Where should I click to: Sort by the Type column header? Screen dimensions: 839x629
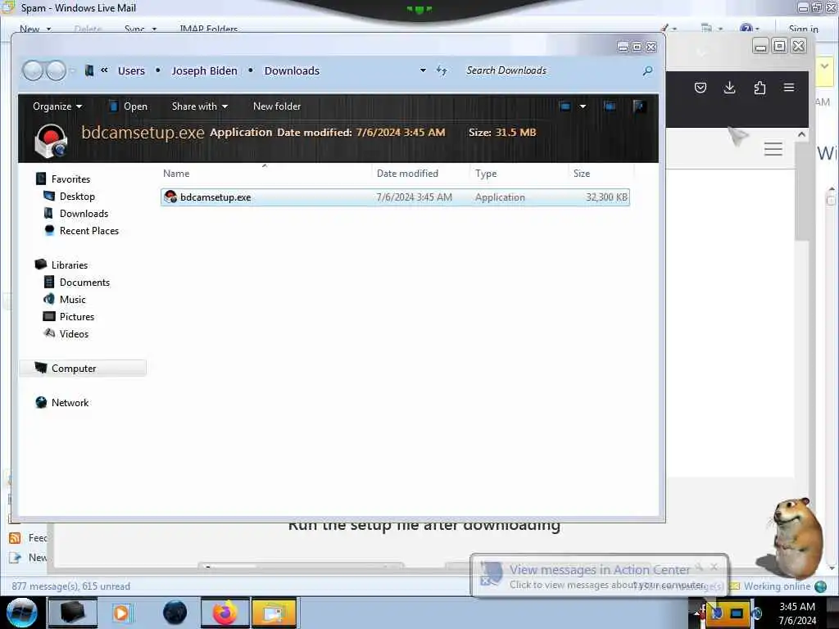(x=519, y=174)
